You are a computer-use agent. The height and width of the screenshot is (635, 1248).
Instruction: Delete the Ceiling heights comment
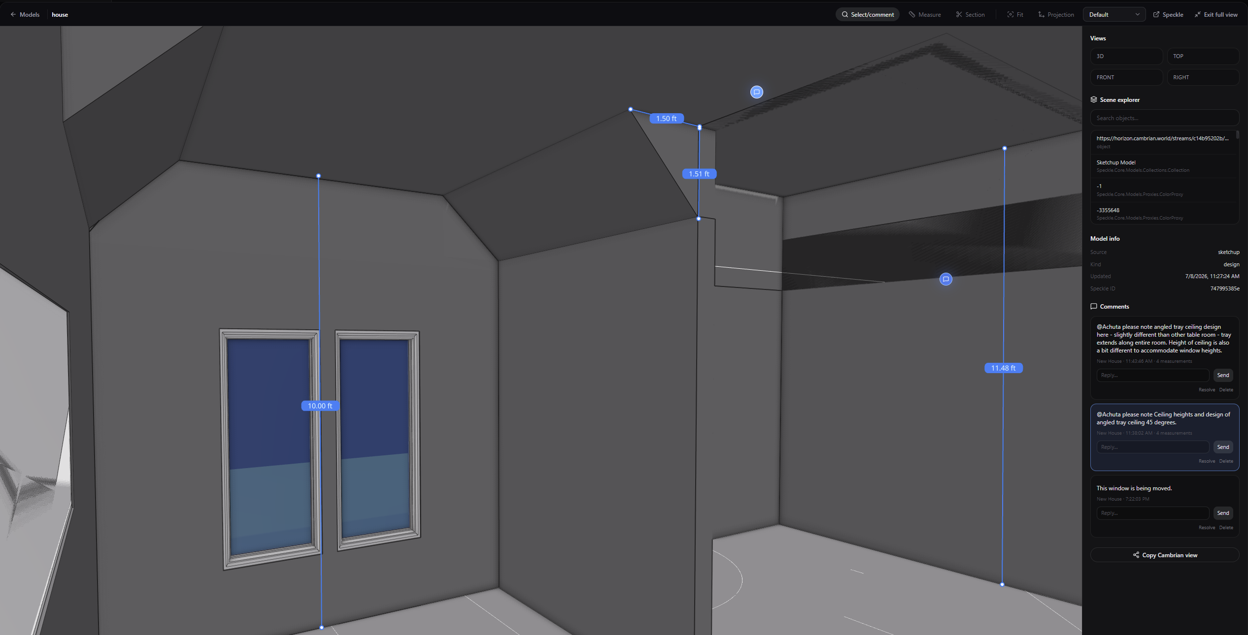coord(1226,461)
